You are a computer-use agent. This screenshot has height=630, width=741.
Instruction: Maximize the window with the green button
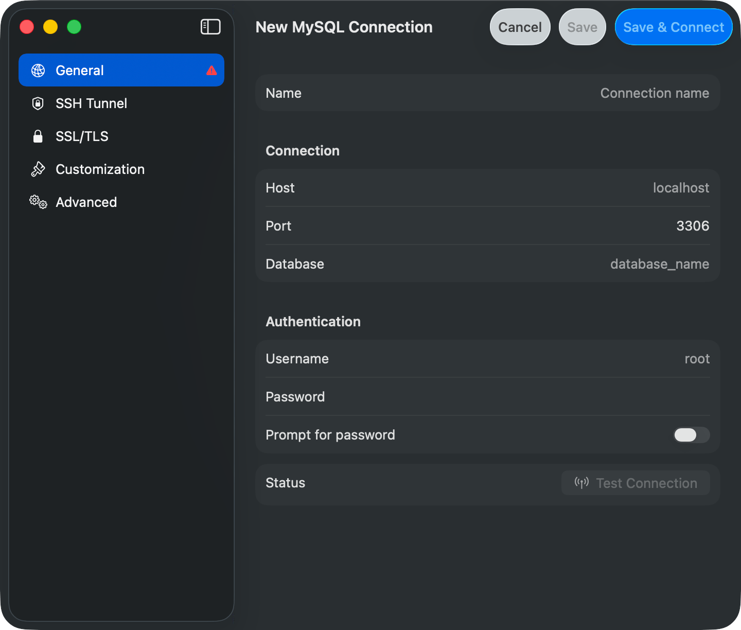(74, 27)
